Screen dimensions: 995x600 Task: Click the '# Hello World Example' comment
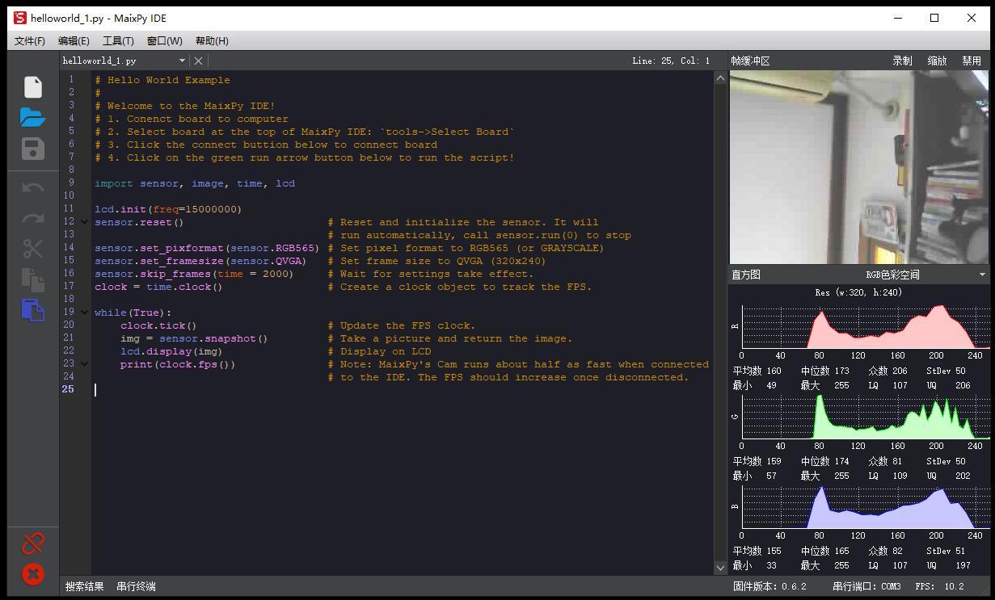[162, 80]
